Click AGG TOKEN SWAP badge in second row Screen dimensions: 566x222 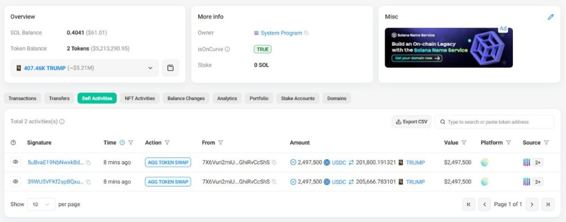168,182
